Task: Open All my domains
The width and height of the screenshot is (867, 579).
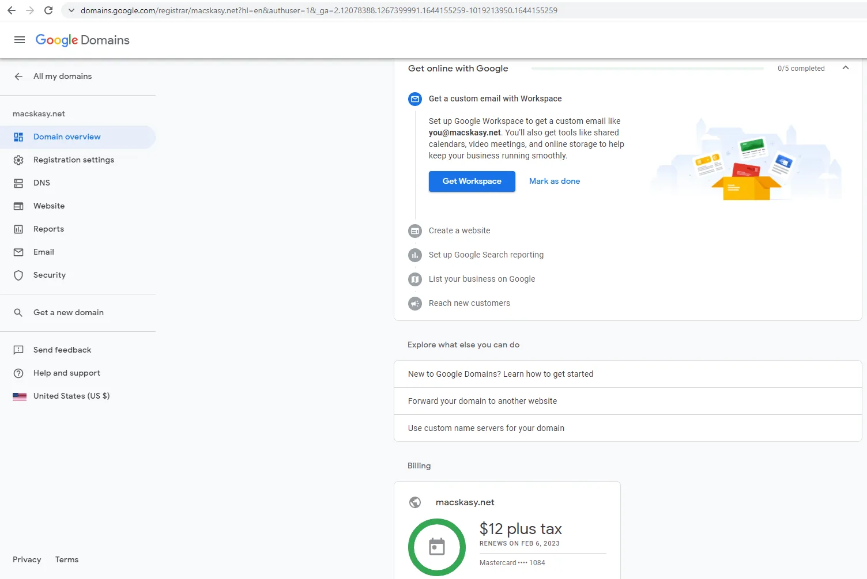Action: 62,76
